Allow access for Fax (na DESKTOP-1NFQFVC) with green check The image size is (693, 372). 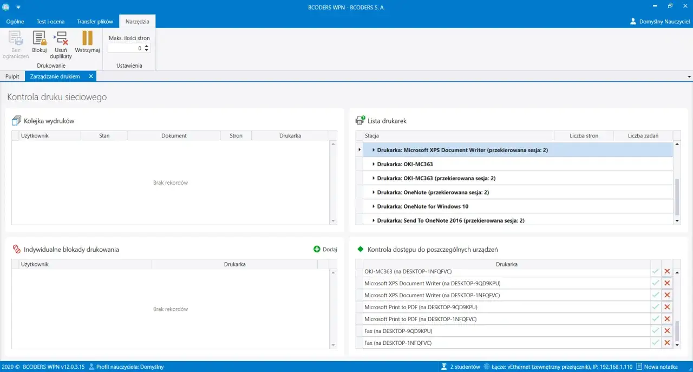click(x=656, y=343)
